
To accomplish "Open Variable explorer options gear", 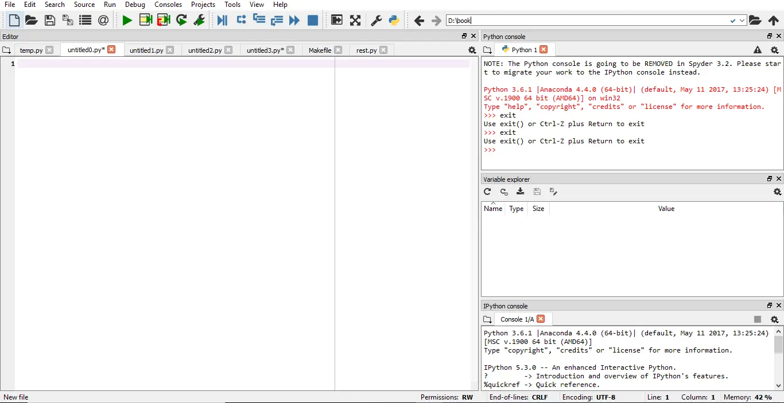I will (777, 191).
